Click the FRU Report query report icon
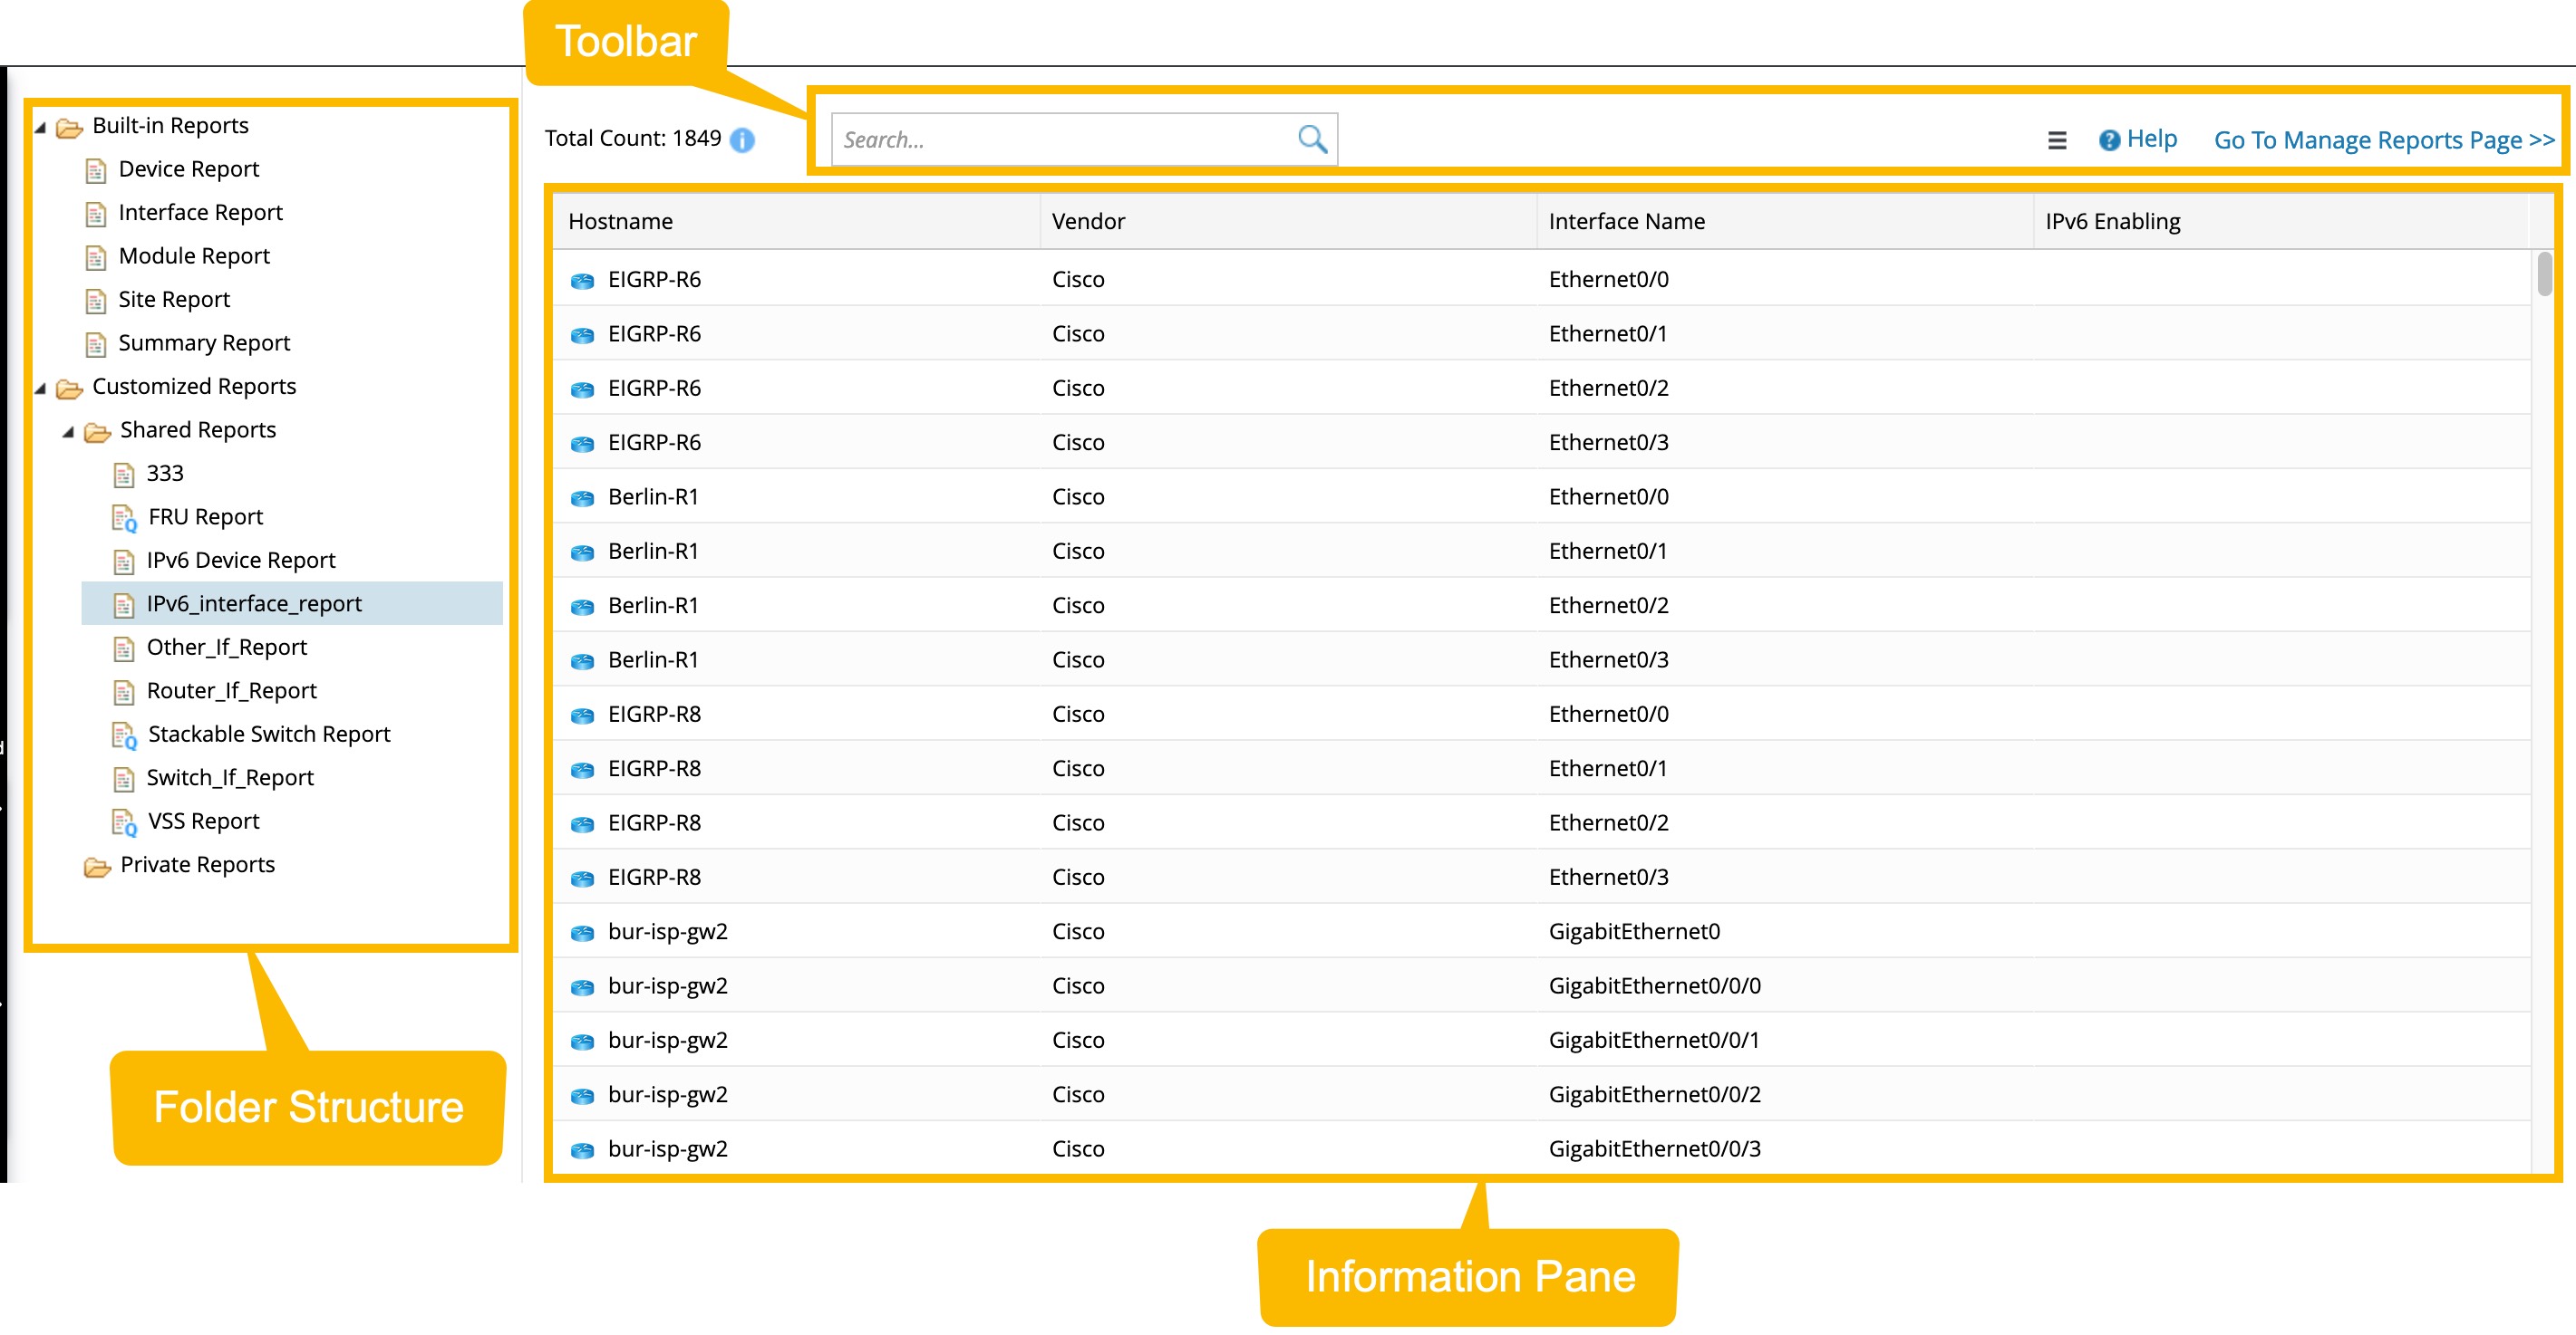 (x=123, y=516)
